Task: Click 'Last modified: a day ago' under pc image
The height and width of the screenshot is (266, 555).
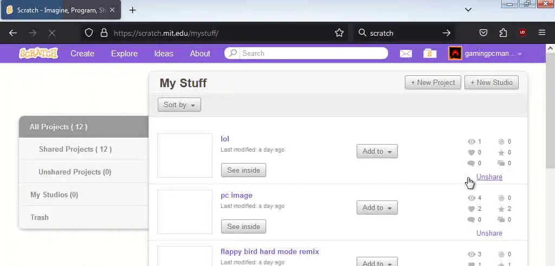Action: coord(253,206)
